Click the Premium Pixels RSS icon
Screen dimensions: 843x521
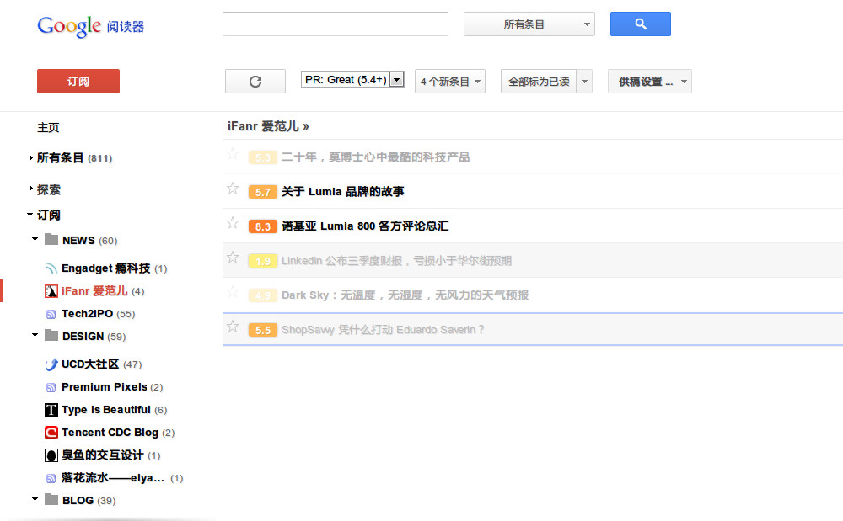[x=51, y=387]
